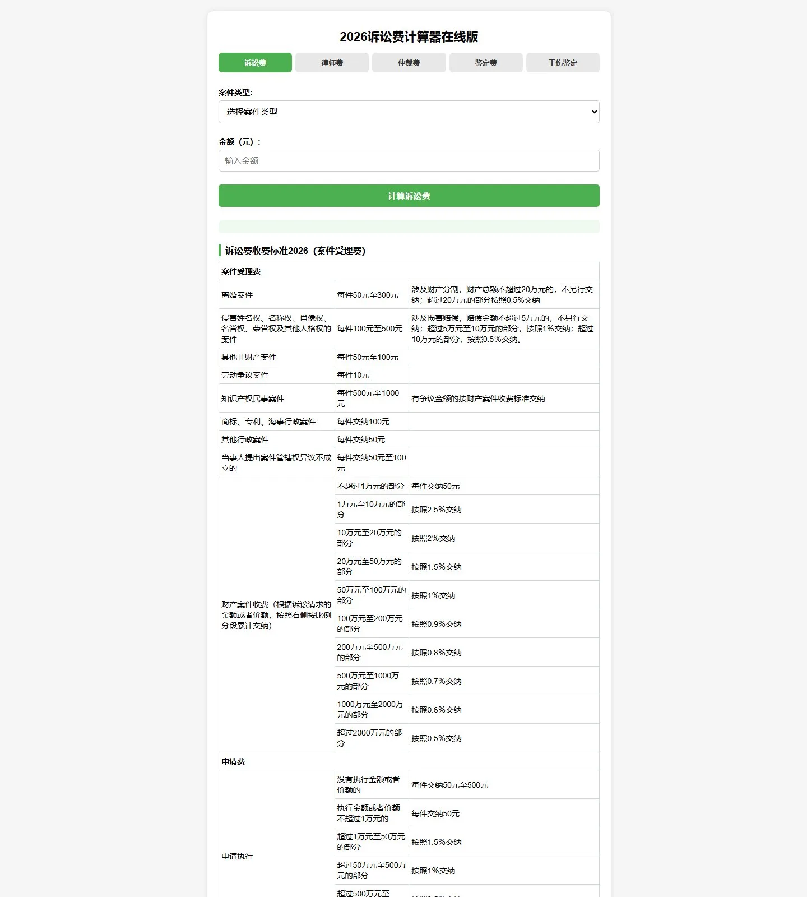Click the 知识产权民事案件 table cell
The image size is (807, 897).
[277, 399]
